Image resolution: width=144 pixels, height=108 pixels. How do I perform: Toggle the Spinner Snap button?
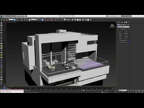coord(52,20)
